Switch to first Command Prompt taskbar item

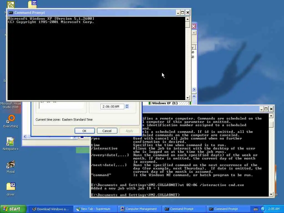coord(184,209)
